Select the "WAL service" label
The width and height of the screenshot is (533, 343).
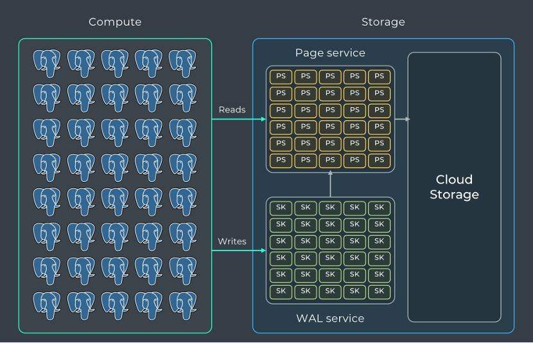point(330,319)
